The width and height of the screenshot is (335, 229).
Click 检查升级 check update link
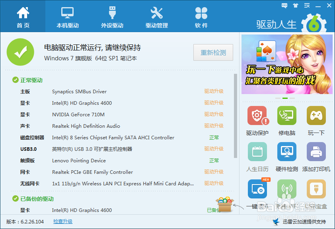(x=63, y=221)
